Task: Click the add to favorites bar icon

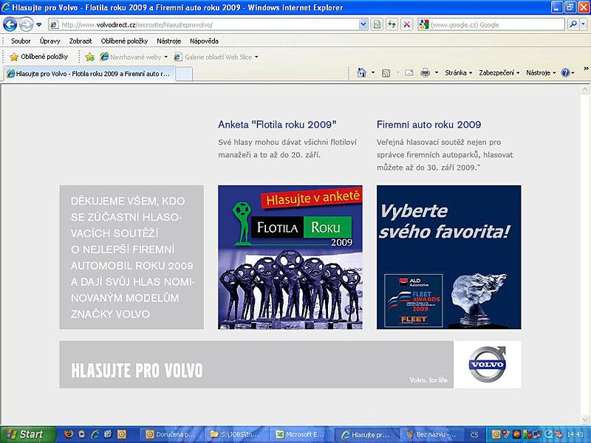Action: (89, 57)
